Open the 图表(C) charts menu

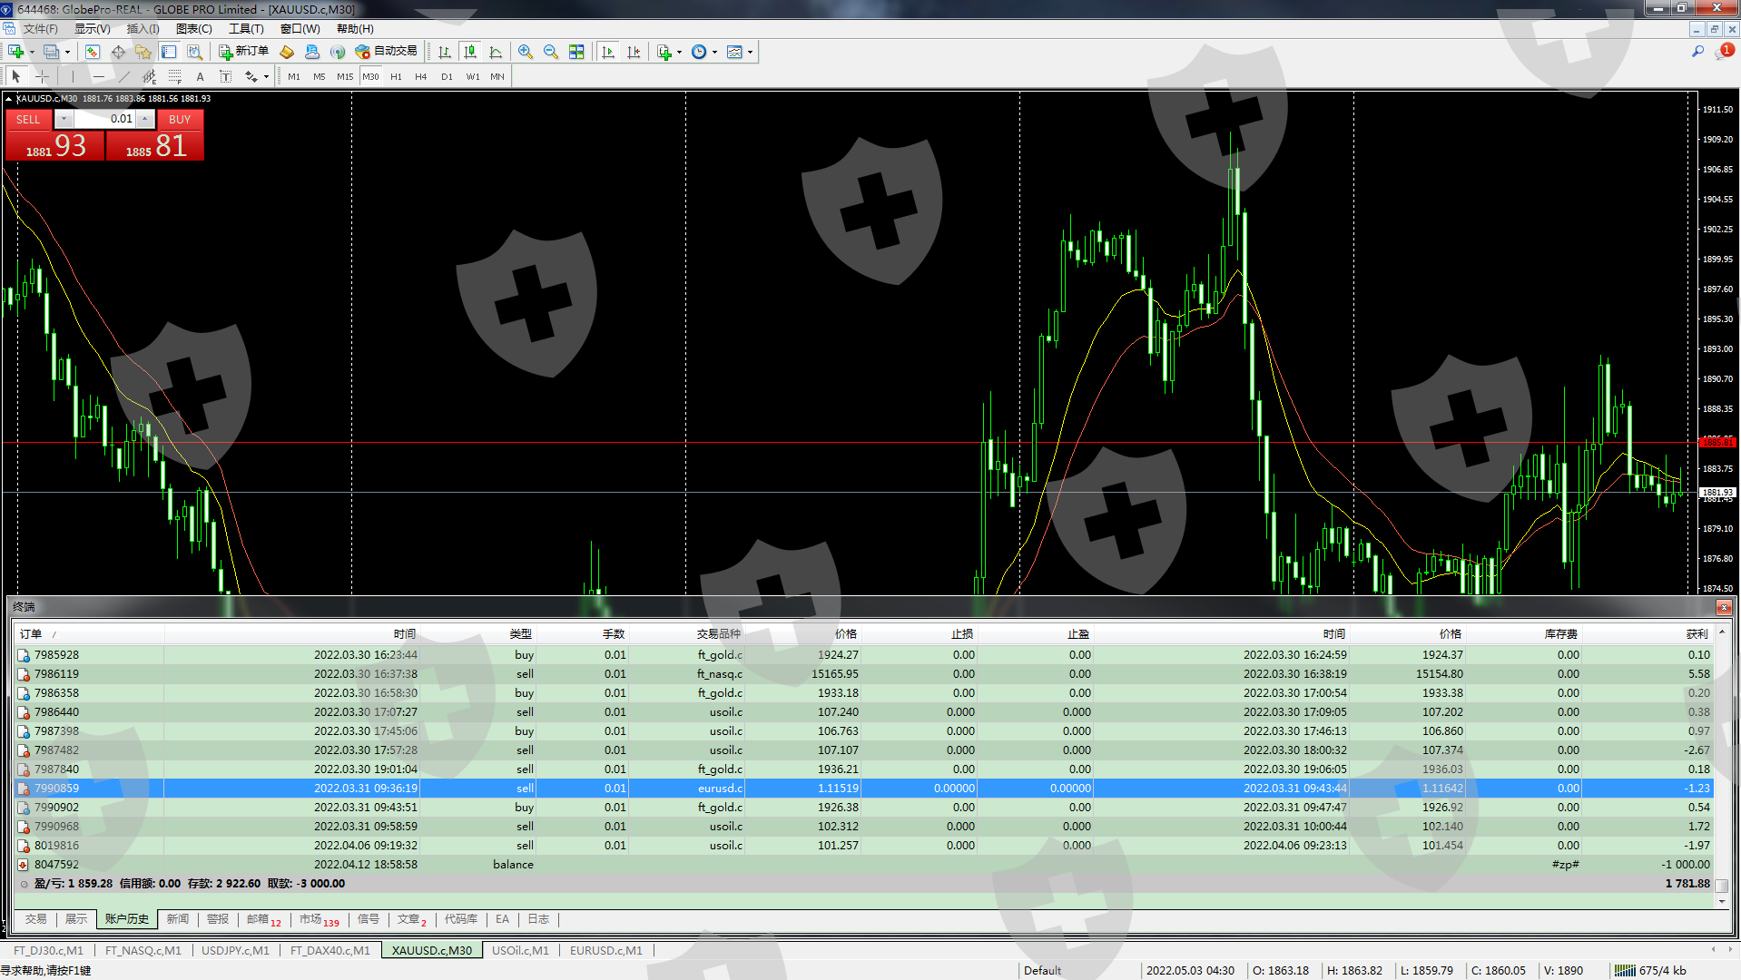tap(193, 29)
